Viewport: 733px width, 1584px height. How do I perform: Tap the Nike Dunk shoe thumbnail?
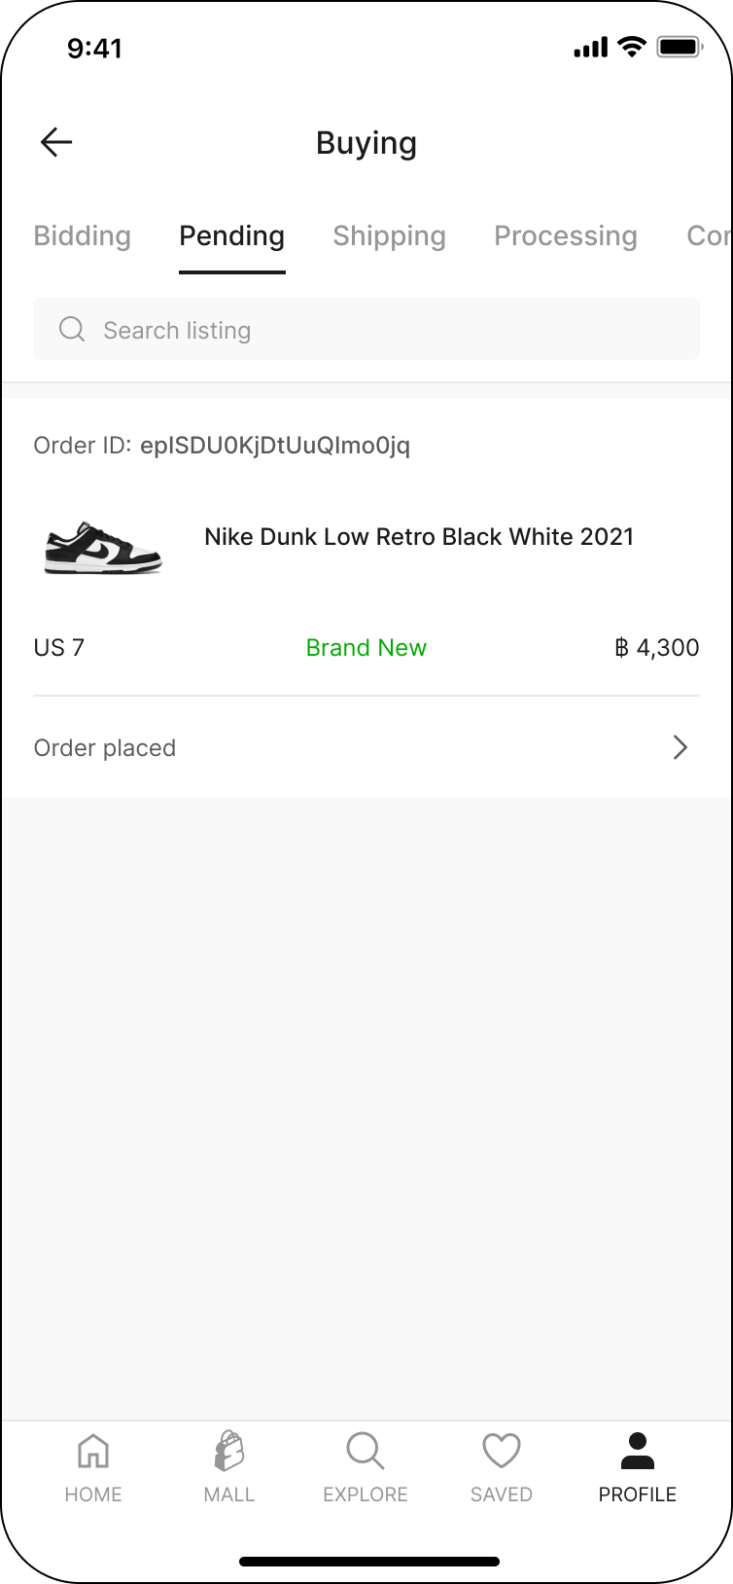103,546
